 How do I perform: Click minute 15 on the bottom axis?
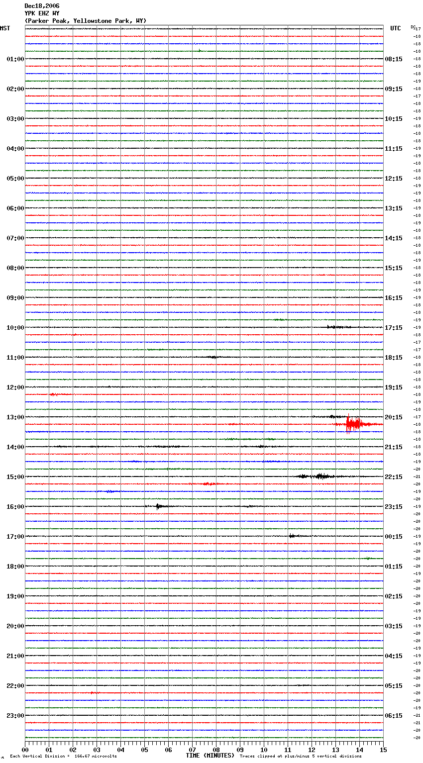383,750
